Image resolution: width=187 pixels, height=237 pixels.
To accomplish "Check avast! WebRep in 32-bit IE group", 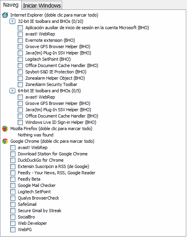I will (x=20, y=34).
